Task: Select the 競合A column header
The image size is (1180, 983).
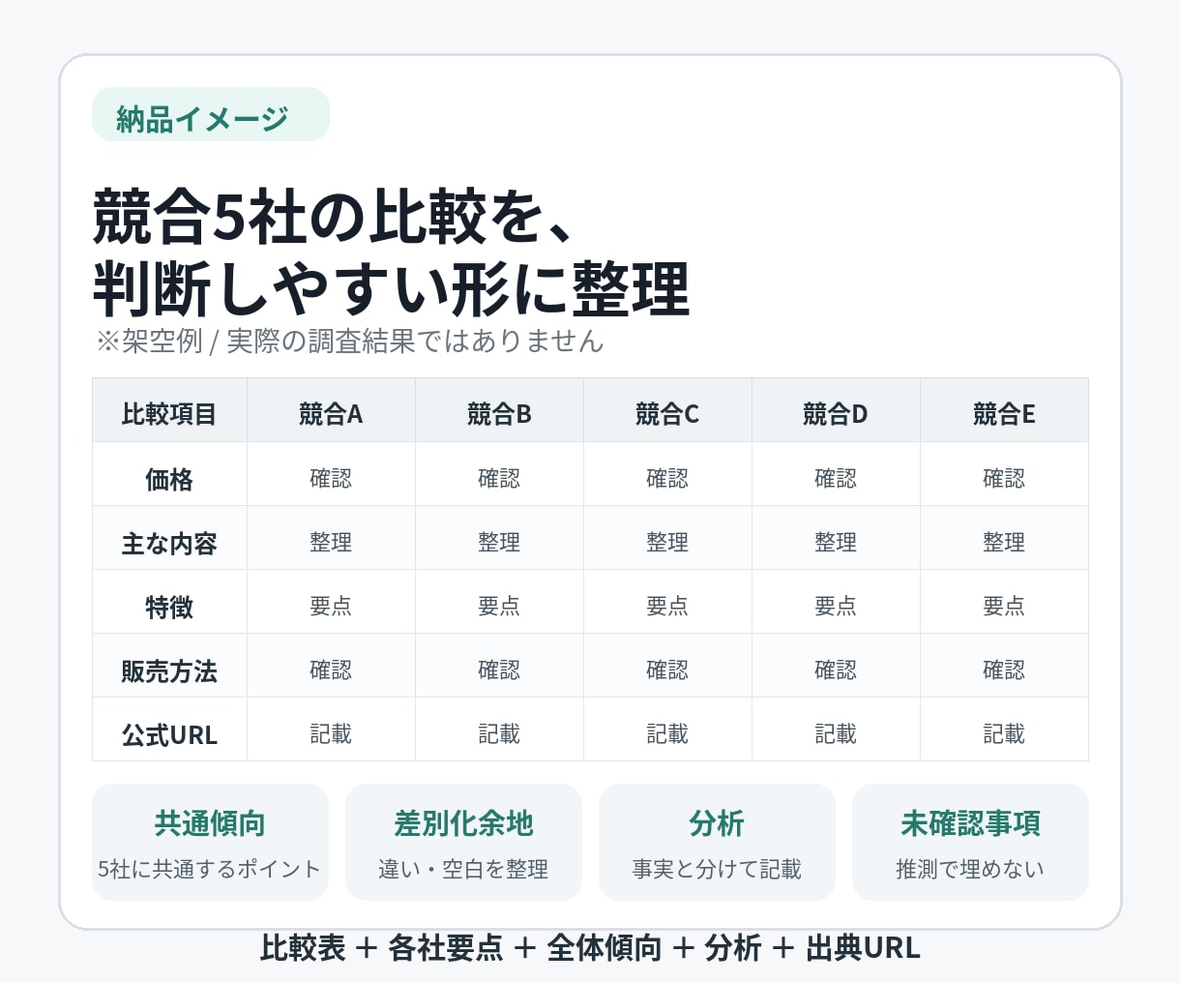Action: pyautogui.click(x=331, y=410)
